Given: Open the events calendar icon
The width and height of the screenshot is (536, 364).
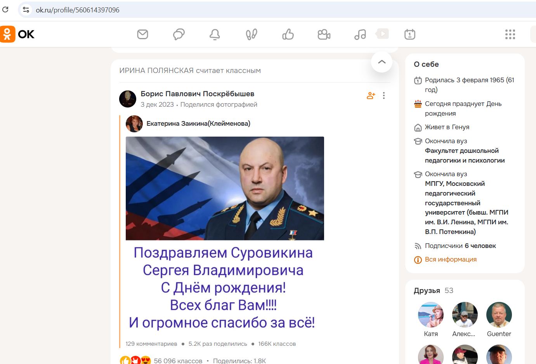Looking at the screenshot, I should pyautogui.click(x=409, y=34).
